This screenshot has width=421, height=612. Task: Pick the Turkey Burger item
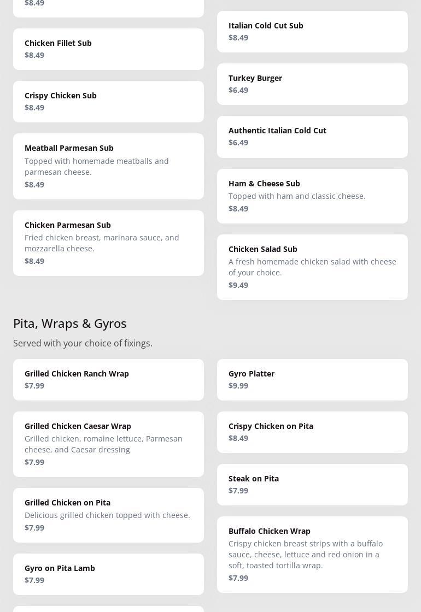click(312, 84)
